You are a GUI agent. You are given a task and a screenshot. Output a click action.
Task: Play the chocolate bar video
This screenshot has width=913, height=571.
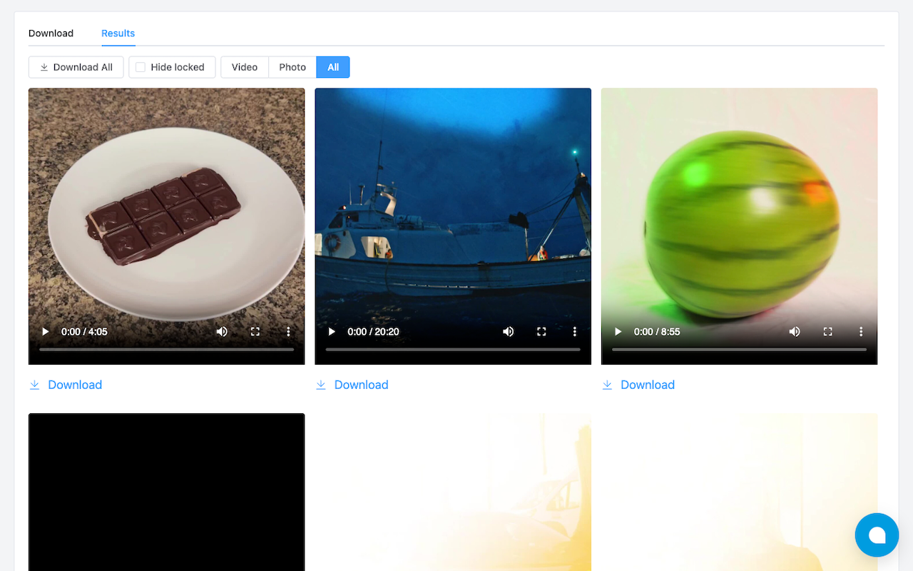(46, 332)
